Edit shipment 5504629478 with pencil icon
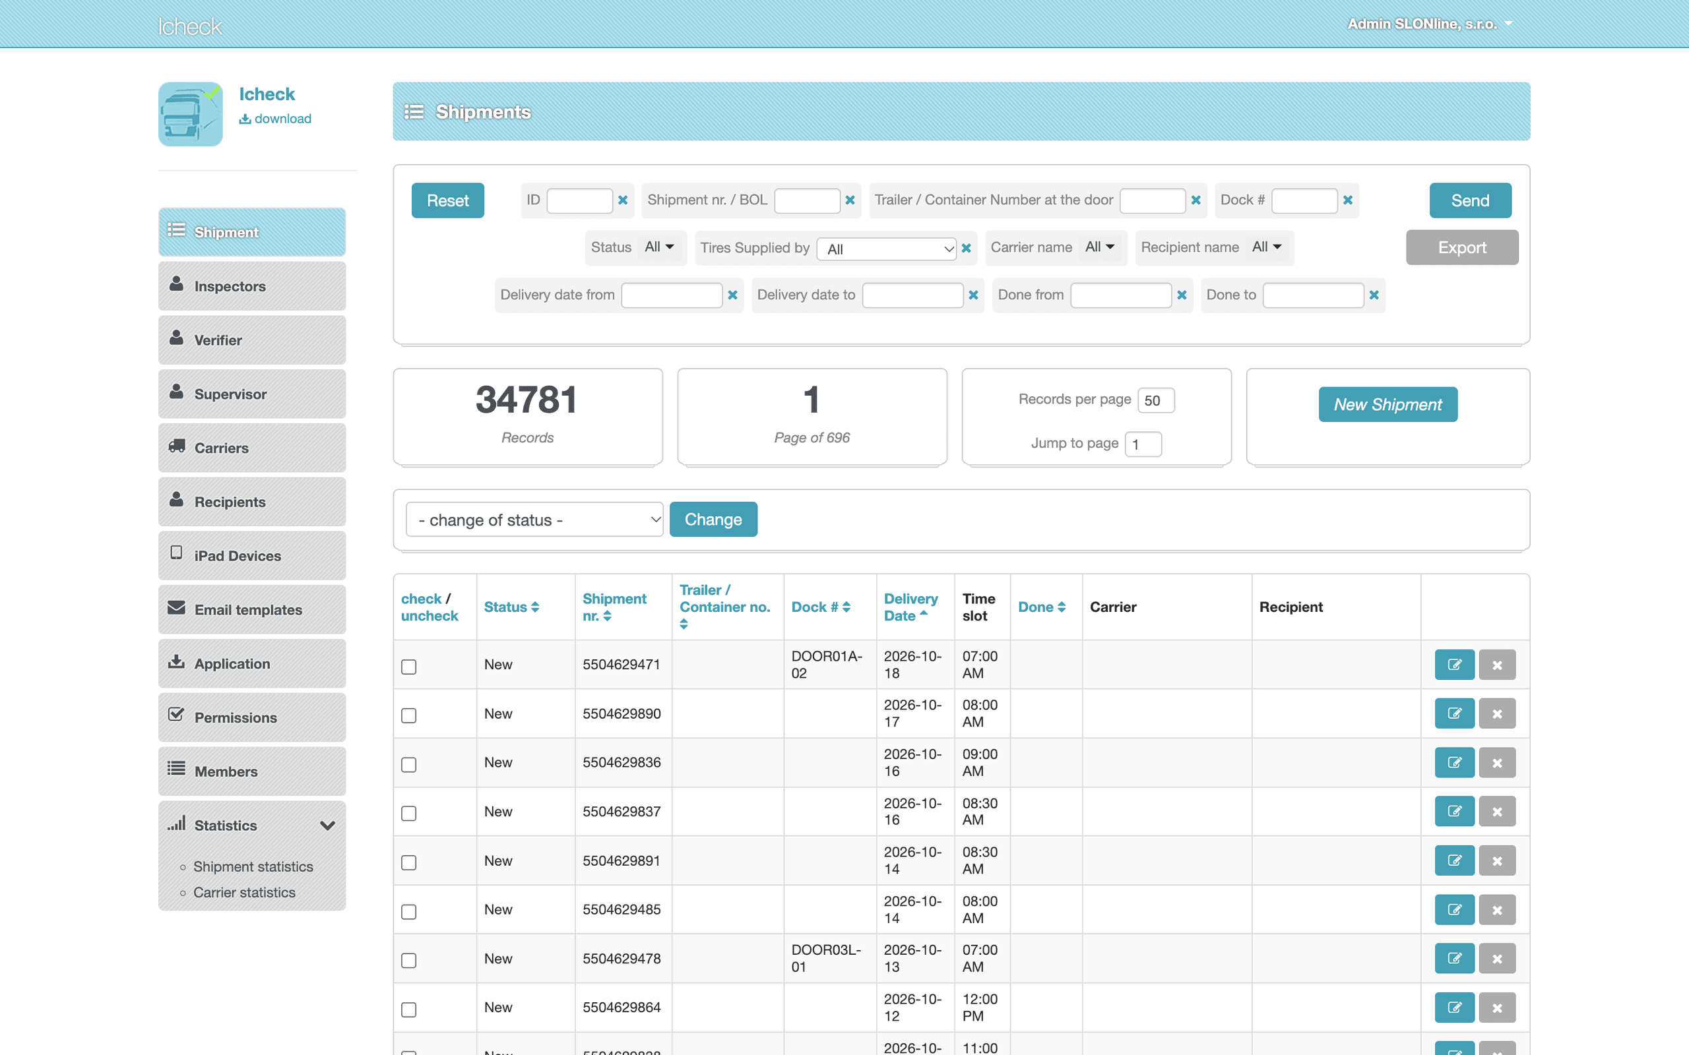This screenshot has width=1689, height=1055. click(1454, 958)
